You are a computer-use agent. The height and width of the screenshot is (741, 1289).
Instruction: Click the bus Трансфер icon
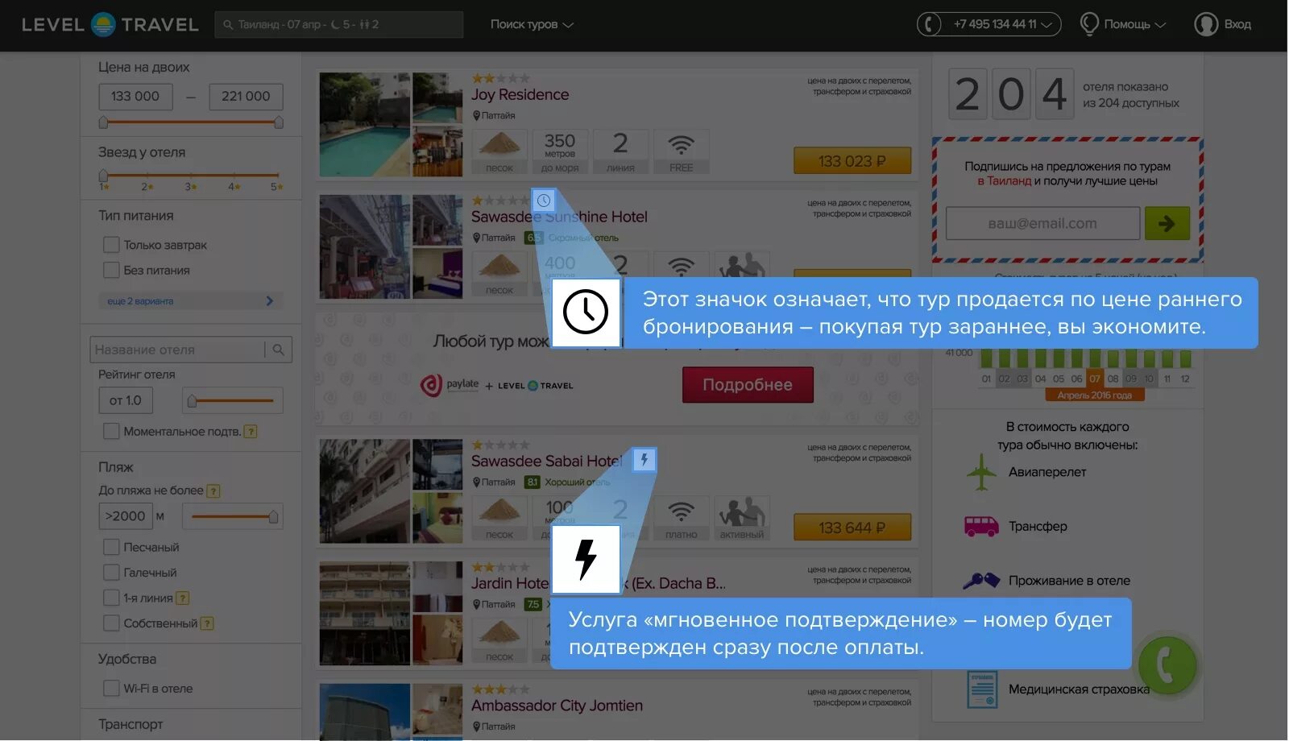[981, 526]
